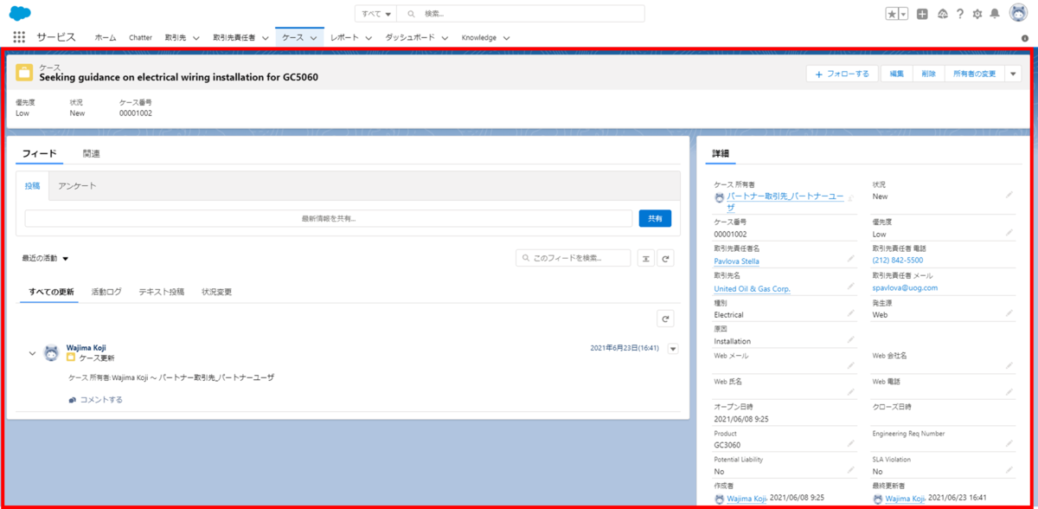Focus the このフィードを検索 search field
The image size is (1038, 509).
573,258
